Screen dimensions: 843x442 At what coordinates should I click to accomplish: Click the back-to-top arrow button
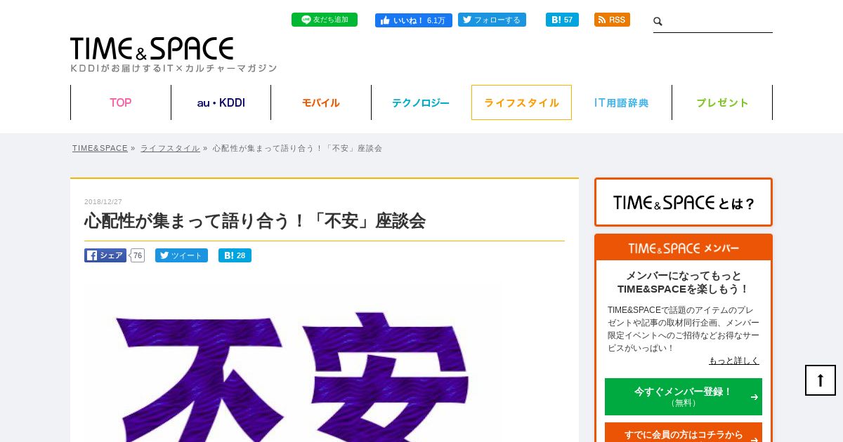tap(821, 380)
